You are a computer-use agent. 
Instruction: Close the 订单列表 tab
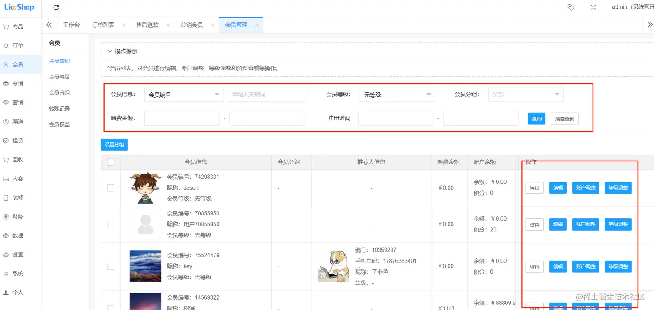coord(124,25)
